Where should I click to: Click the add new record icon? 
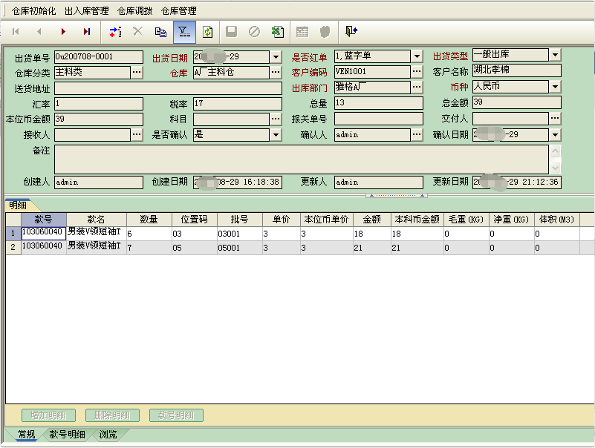coord(114,32)
